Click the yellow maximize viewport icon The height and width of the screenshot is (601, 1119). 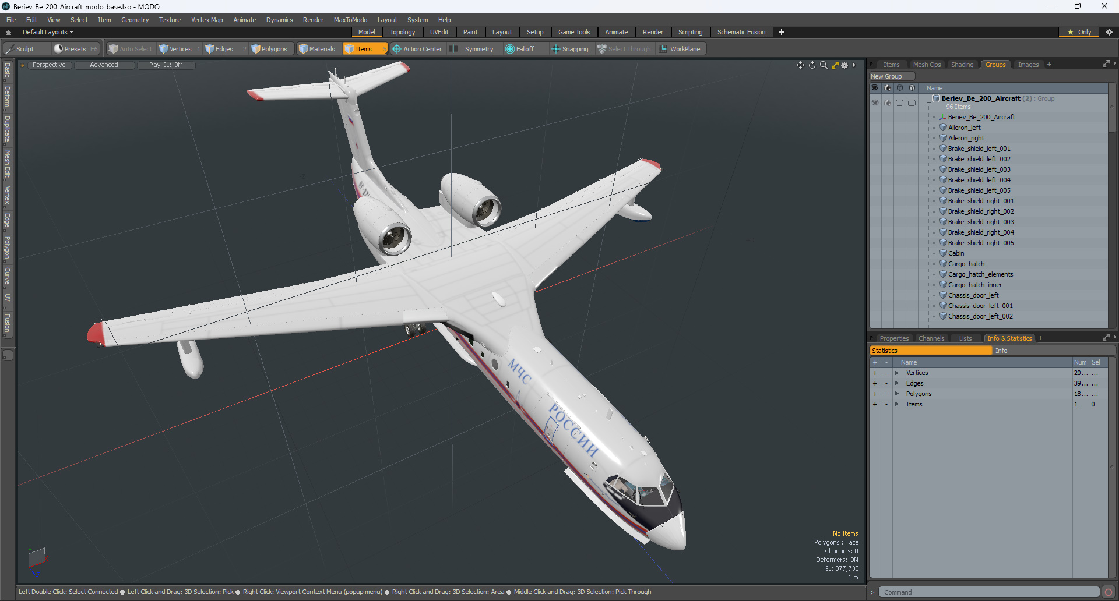[835, 65]
